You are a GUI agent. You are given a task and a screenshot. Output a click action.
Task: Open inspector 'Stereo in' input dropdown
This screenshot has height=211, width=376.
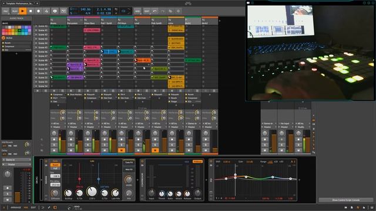click(16, 159)
